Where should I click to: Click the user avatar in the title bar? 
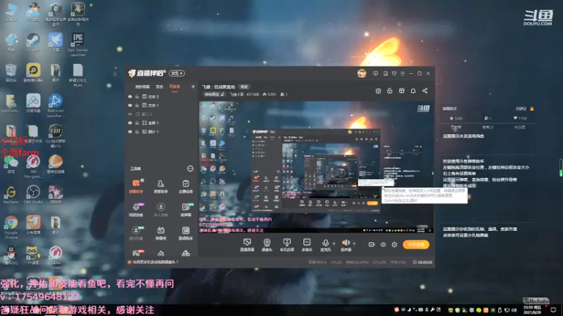point(362,74)
